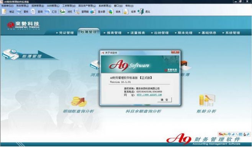Click the 账龄分析 label text
The width and height of the screenshot is (252, 147).
click(x=206, y=111)
